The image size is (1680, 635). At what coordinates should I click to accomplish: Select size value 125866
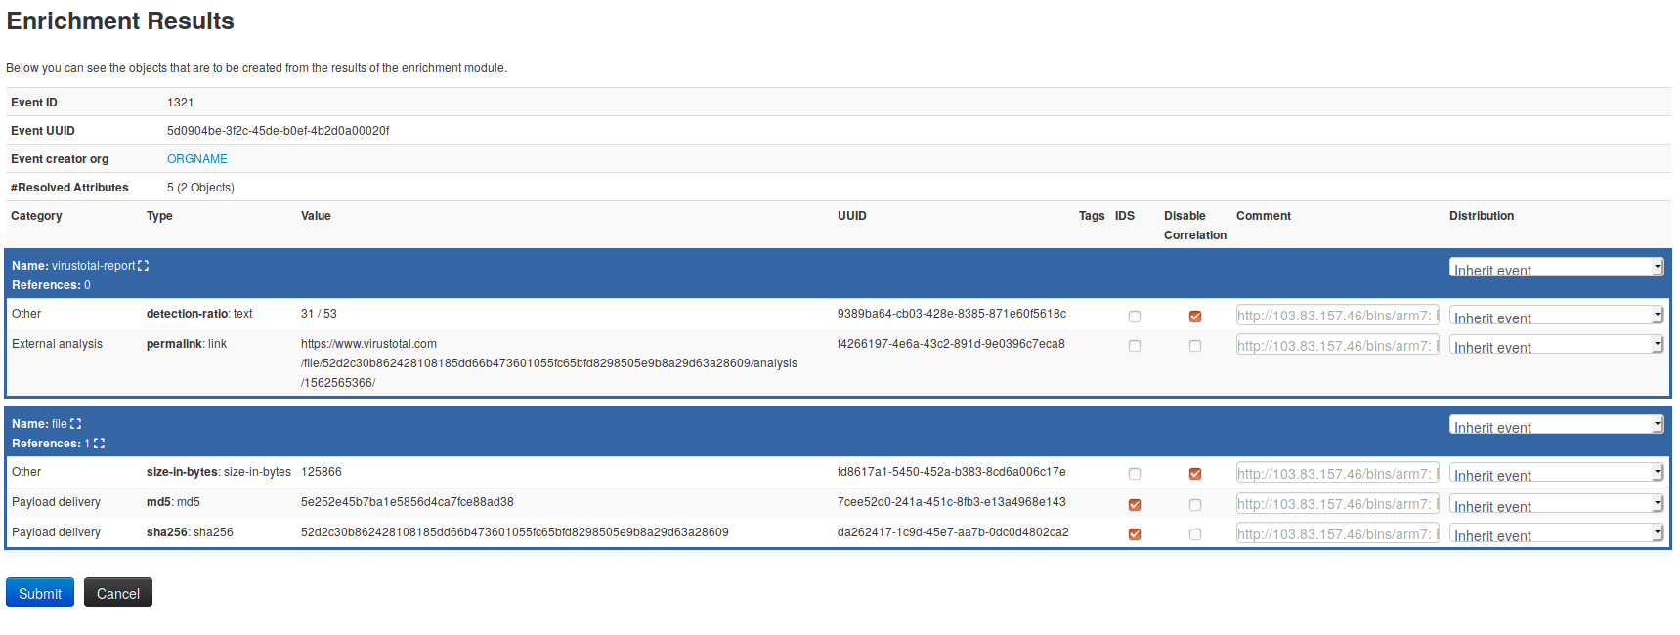[322, 472]
